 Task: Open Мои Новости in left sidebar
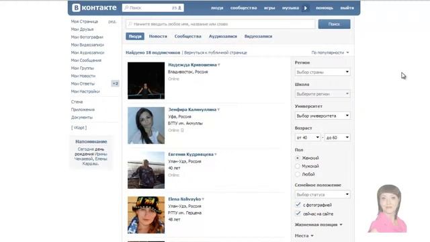83,76
